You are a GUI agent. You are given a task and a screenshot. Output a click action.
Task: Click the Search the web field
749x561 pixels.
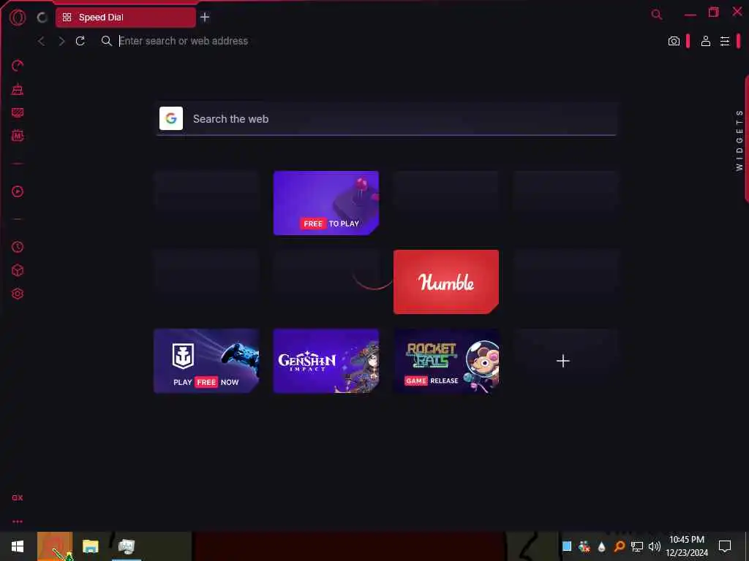click(x=386, y=119)
